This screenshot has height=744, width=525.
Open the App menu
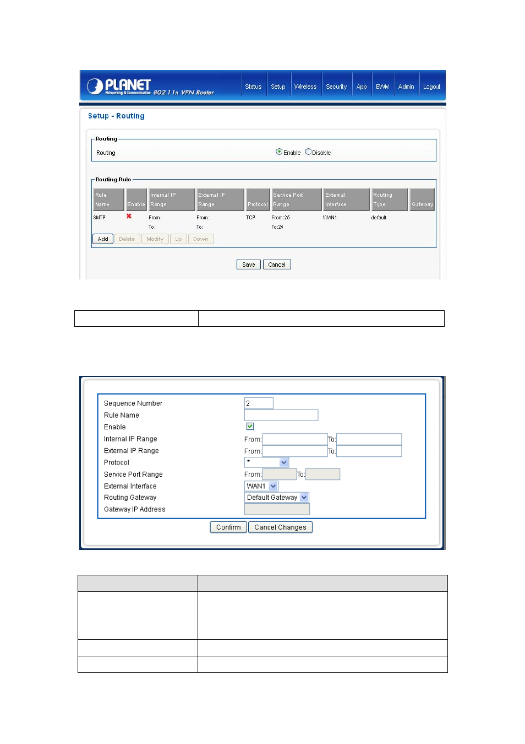(x=362, y=87)
